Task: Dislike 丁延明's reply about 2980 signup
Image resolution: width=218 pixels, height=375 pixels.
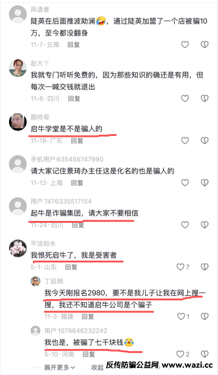Action: 204,316
